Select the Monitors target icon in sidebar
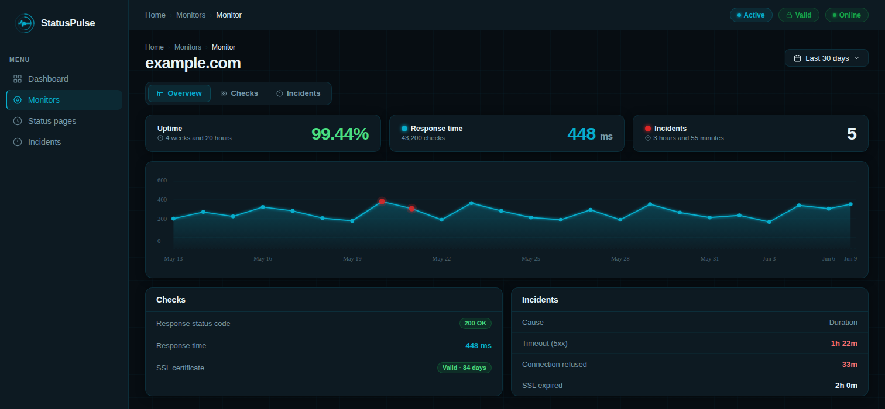This screenshot has height=409, width=885. point(18,100)
